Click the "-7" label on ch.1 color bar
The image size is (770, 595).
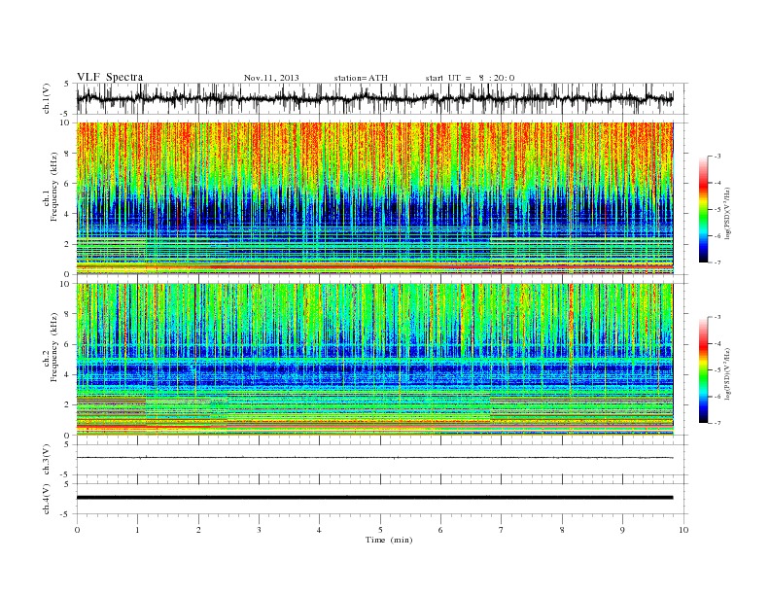[717, 262]
